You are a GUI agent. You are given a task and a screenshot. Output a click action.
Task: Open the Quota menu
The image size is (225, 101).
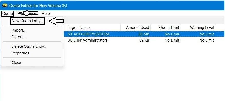8,14
